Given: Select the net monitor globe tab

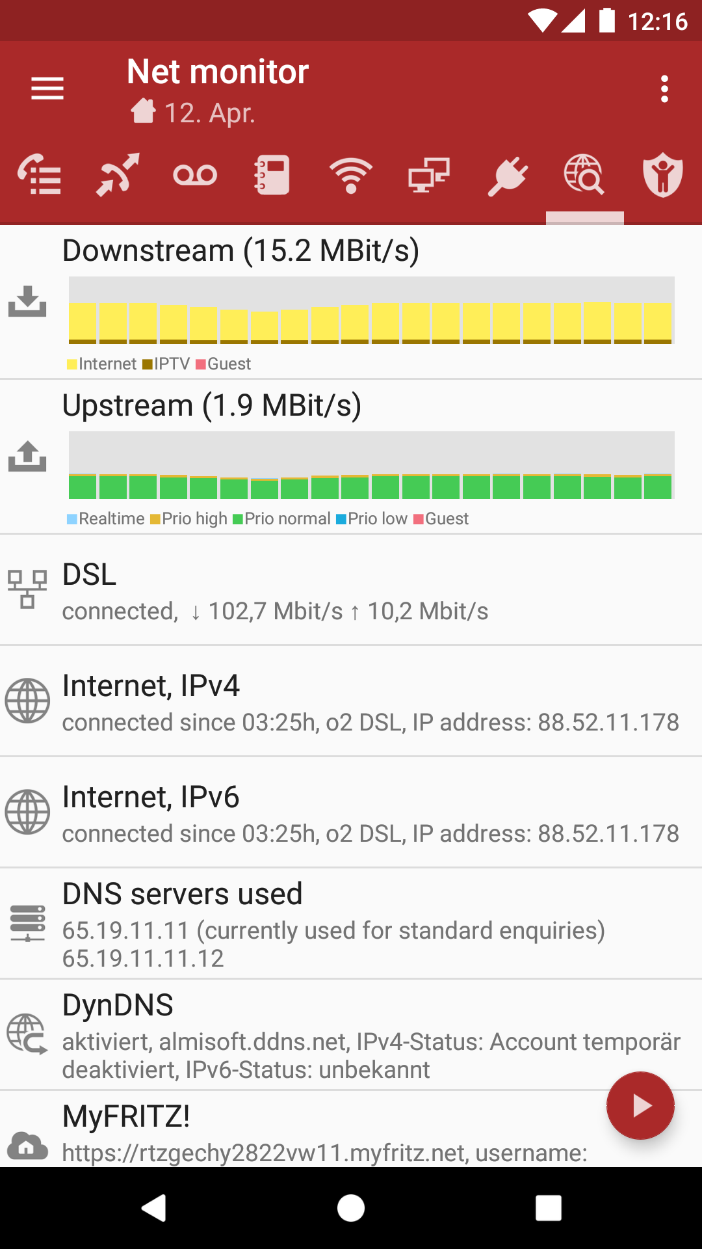Looking at the screenshot, I should [x=584, y=175].
